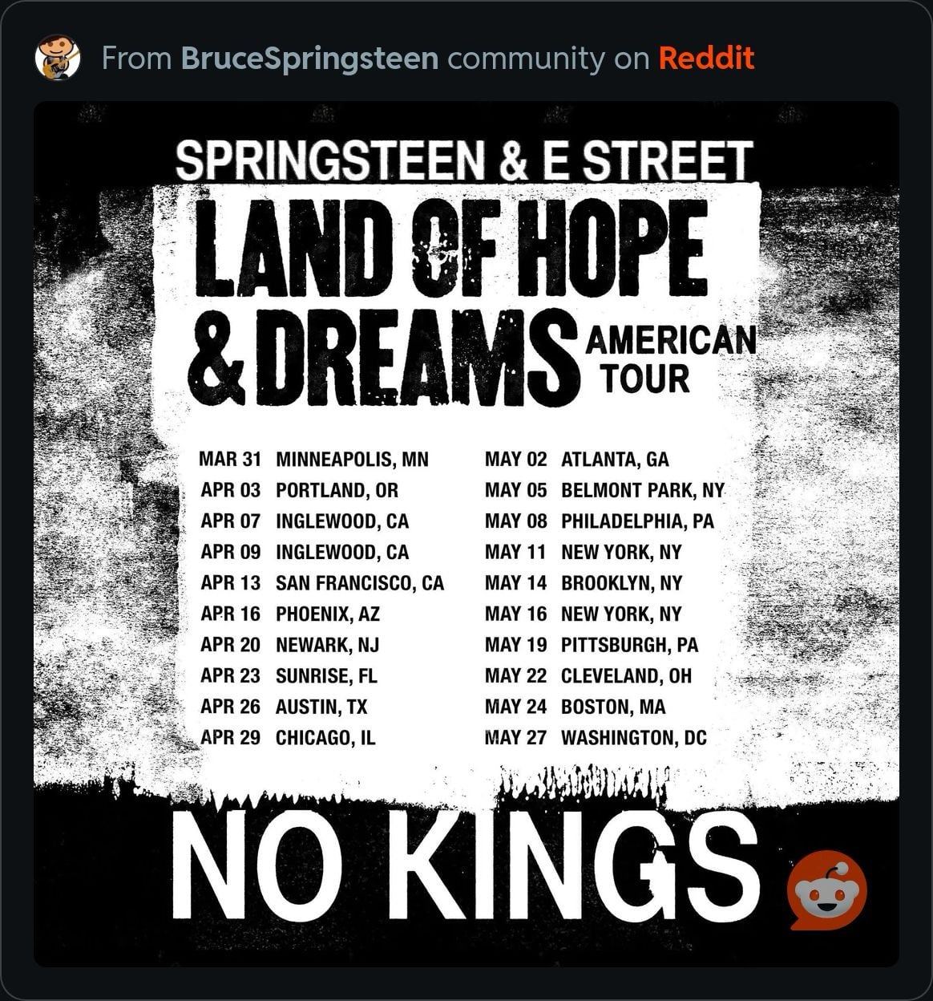Click the MAY 14 Brooklyn, NY date
The image size is (933, 1001).
(x=584, y=583)
